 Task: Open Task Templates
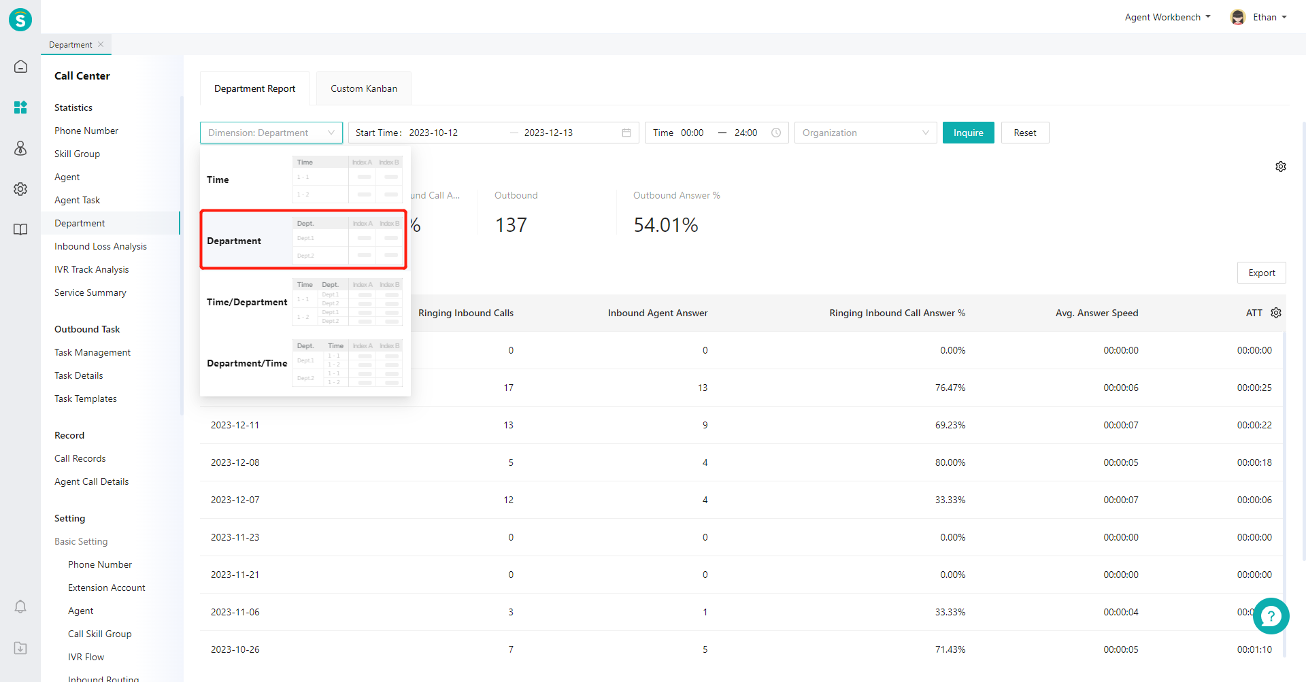coord(86,398)
